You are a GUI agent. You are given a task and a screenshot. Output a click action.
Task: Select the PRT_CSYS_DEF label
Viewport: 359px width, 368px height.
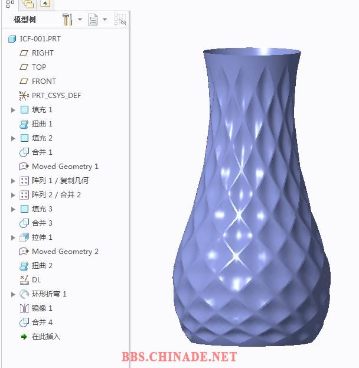[x=56, y=96]
